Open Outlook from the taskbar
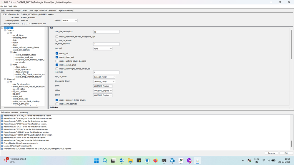The width and height of the screenshot is (294, 165). 122,161
